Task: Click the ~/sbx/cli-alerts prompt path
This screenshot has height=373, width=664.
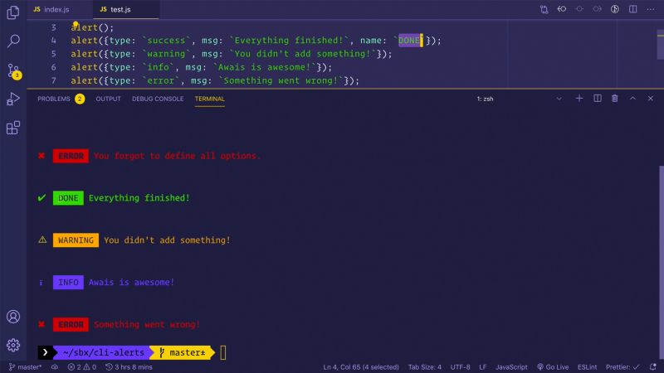Action: coord(103,352)
